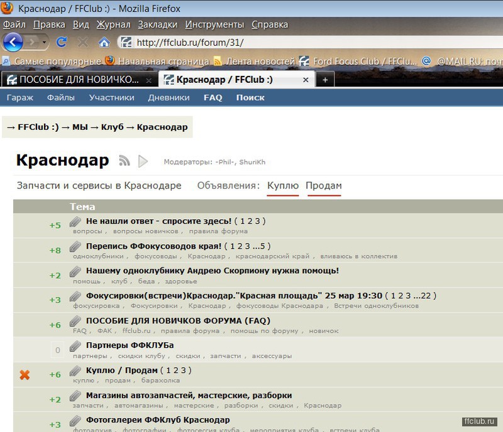Click +8 rating of Перепись topic
The width and height of the screenshot is (503, 432).
[x=55, y=251]
